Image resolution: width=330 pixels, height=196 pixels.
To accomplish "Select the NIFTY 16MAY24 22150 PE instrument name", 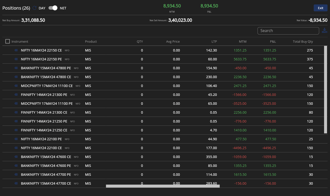I will 41,59.
